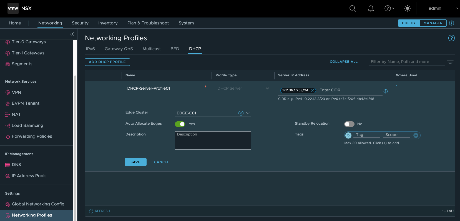The height and width of the screenshot is (221, 460).
Task: Click the Server IP Address info icon
Action: tap(386, 91)
